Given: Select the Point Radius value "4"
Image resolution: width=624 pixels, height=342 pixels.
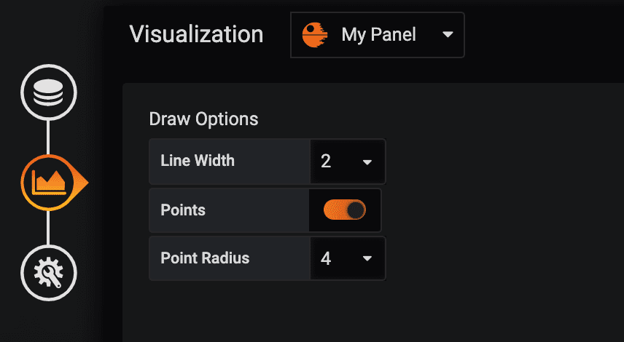Looking at the screenshot, I should tap(326, 258).
